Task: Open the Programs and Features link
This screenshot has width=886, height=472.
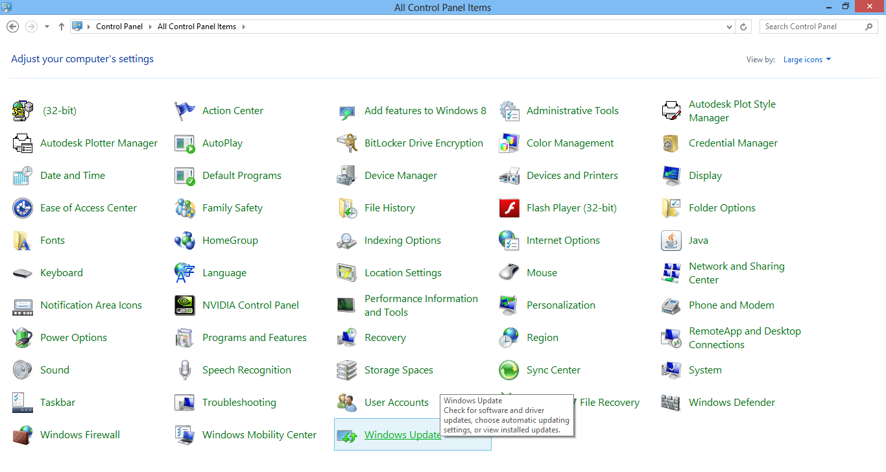Action: click(254, 338)
